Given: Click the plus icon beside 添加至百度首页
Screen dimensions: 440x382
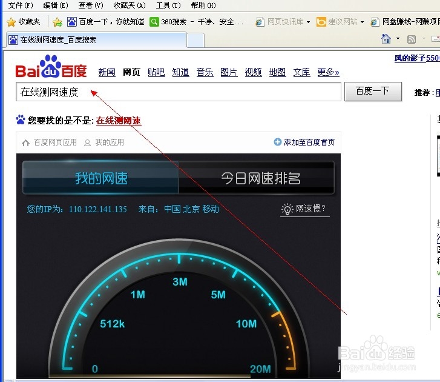Looking at the screenshot, I should tap(278, 142).
